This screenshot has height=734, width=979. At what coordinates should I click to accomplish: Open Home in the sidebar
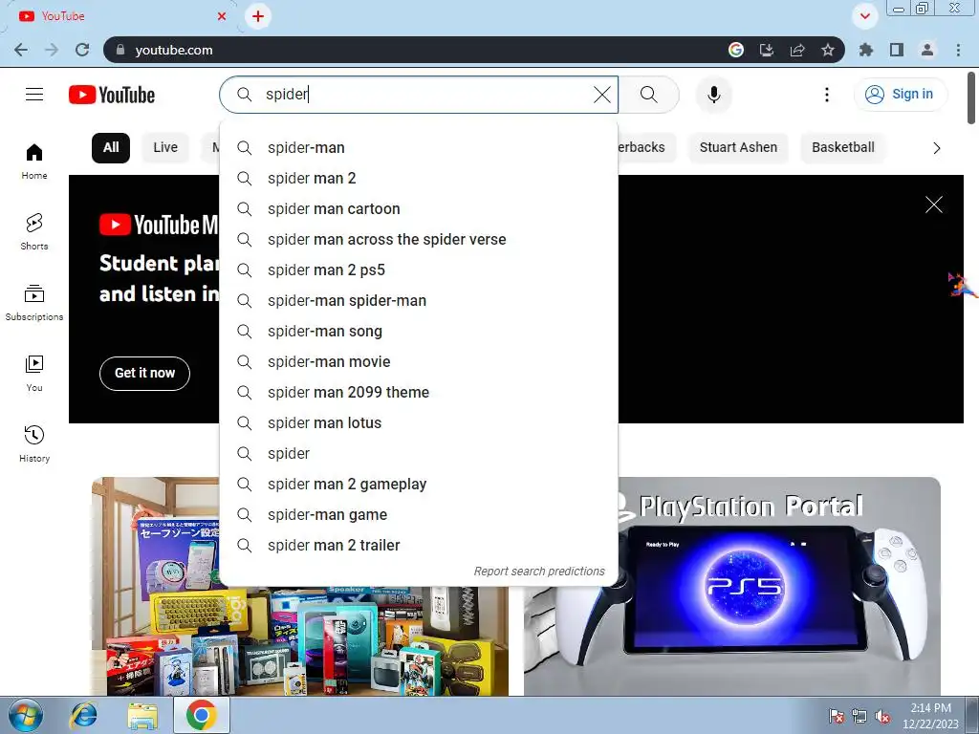34,162
